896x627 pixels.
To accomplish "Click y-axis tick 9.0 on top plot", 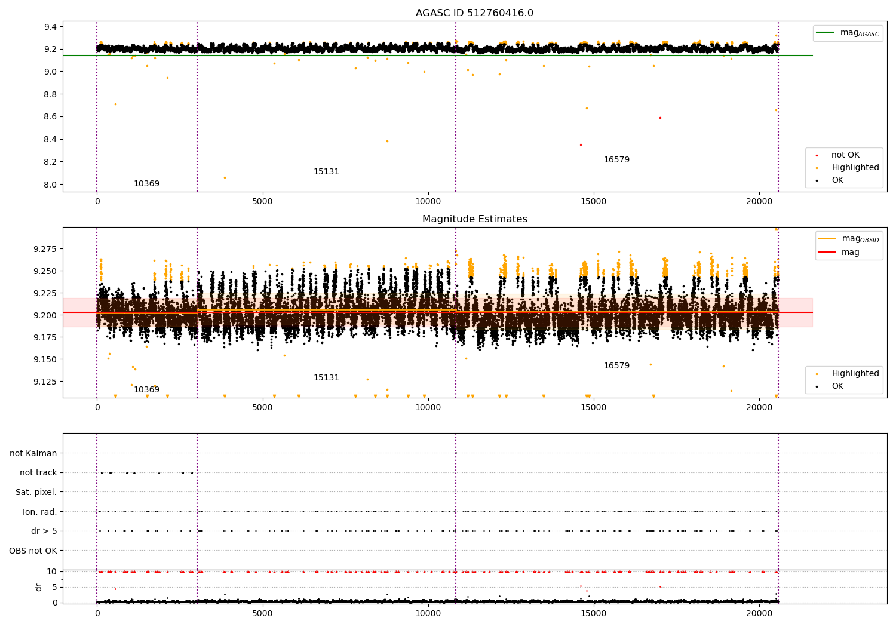I will point(51,72).
